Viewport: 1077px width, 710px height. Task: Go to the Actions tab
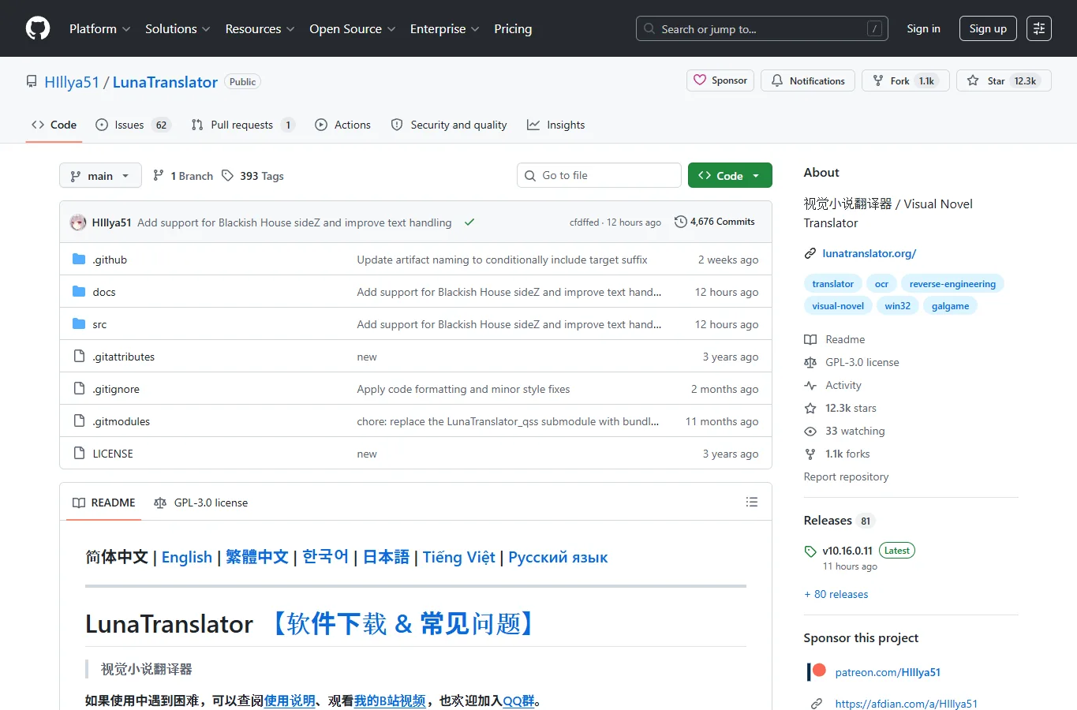click(x=342, y=125)
